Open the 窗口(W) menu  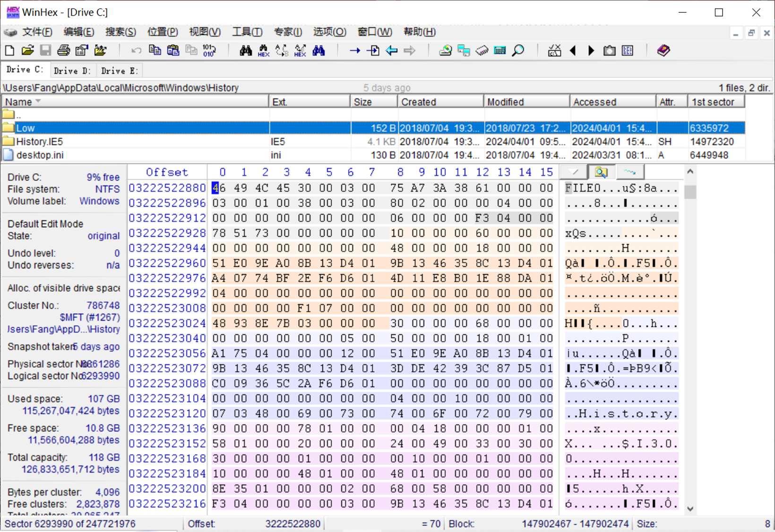375,32
